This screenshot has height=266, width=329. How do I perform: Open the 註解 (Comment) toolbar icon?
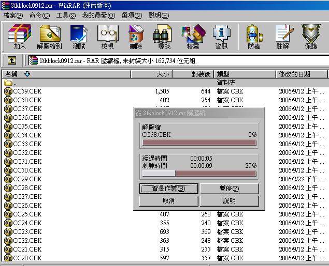(283, 34)
